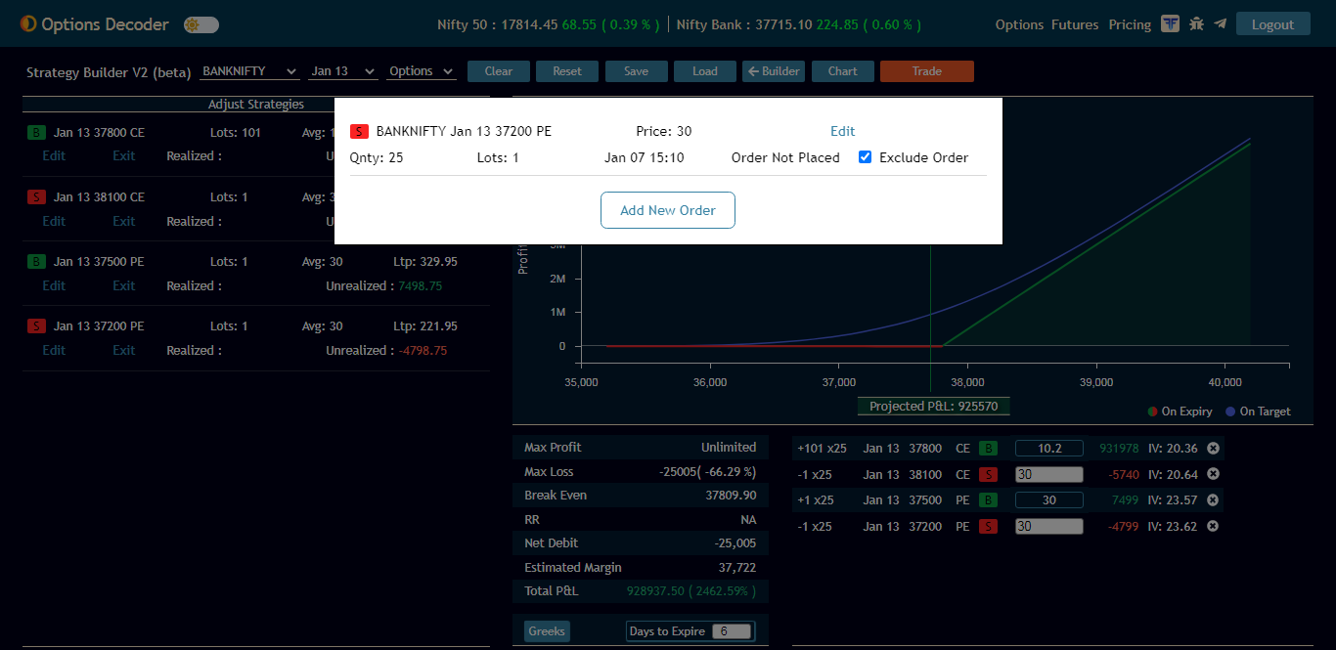
Task: Remove the 37500 PE leg with X icon
Action: 1213,499
